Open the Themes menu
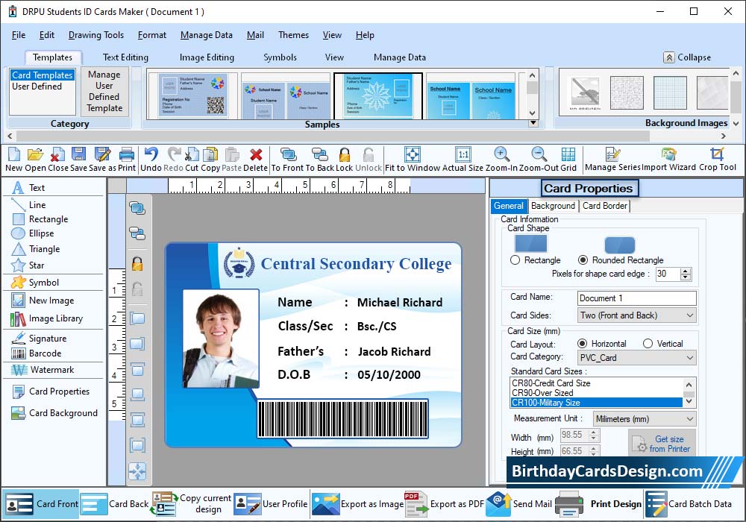The height and width of the screenshot is (522, 746). click(293, 35)
